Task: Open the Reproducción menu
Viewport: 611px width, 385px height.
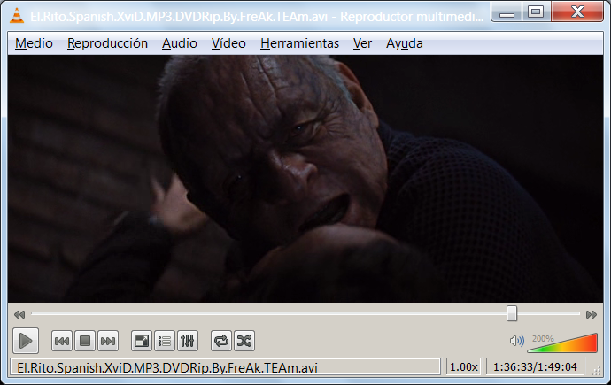Action: 107,43
